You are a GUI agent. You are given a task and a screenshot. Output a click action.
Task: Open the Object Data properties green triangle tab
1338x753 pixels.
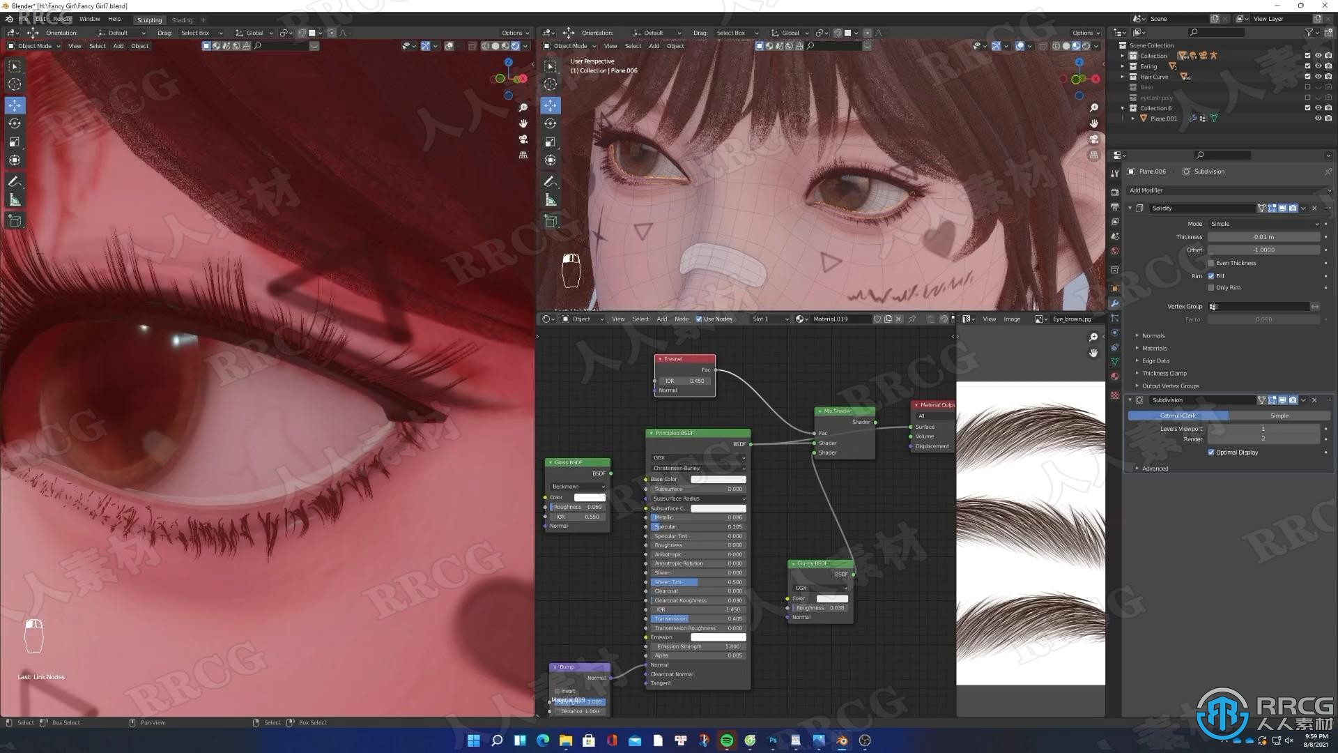click(x=1115, y=362)
